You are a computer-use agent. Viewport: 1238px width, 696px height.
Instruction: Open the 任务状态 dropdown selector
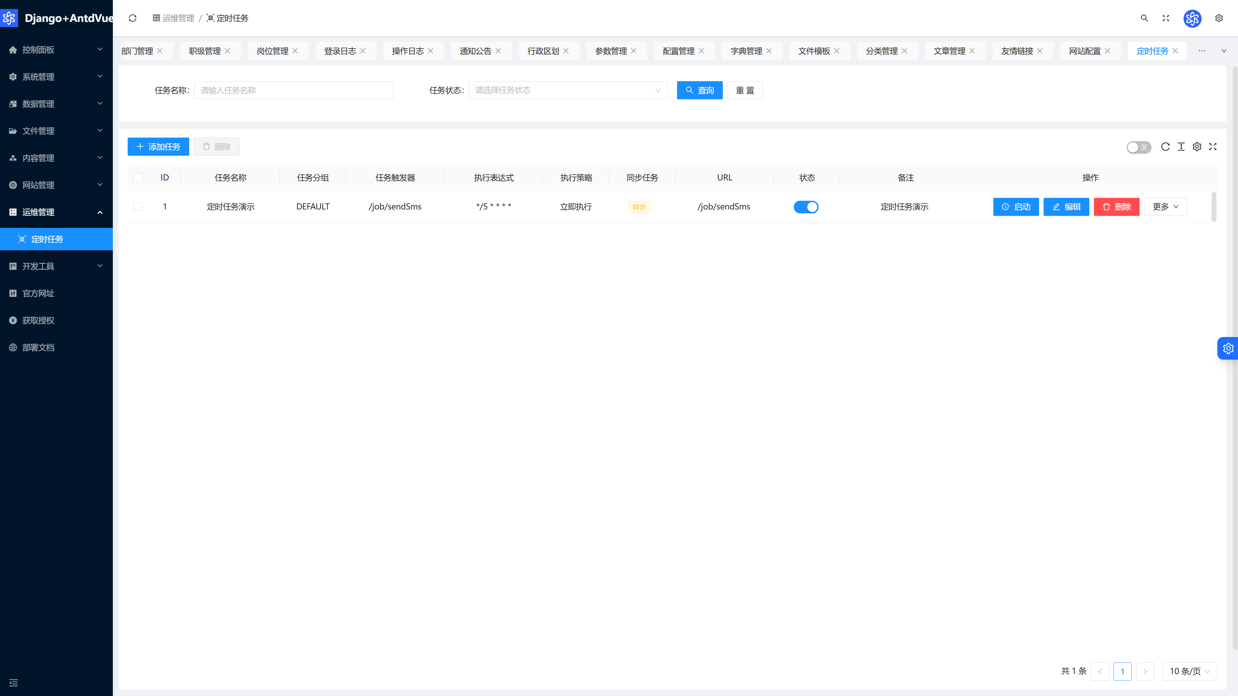pyautogui.click(x=568, y=90)
